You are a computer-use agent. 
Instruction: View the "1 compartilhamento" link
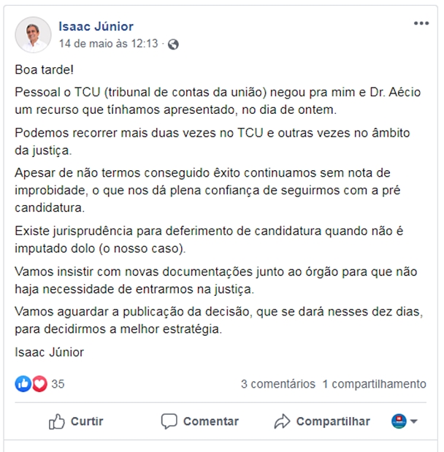click(x=374, y=384)
